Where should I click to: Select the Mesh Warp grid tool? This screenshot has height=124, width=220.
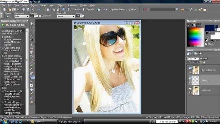pyautogui.click(x=31, y=98)
